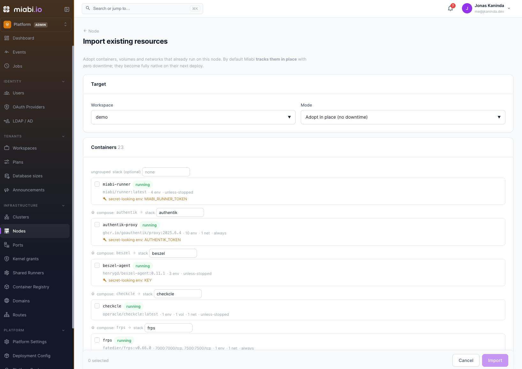This screenshot has height=369, width=522.
Task: Click the Domains globe icon
Action: click(x=7, y=301)
